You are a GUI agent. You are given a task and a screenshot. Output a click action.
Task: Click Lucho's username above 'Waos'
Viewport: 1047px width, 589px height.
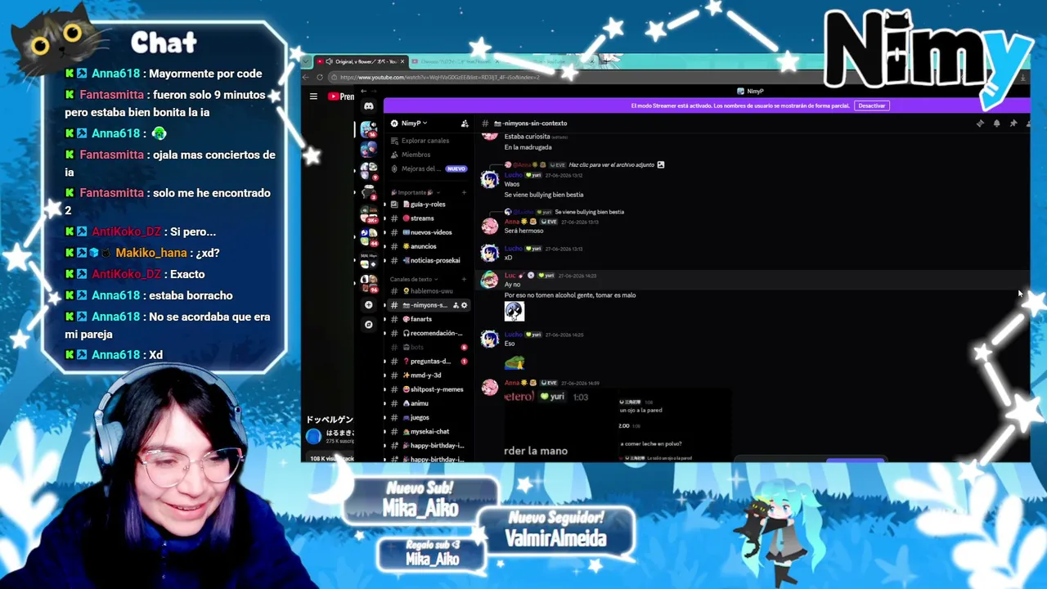513,176
